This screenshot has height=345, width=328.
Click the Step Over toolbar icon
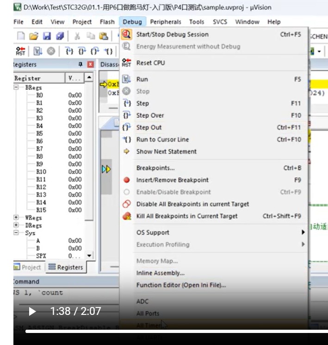coord(82,51)
